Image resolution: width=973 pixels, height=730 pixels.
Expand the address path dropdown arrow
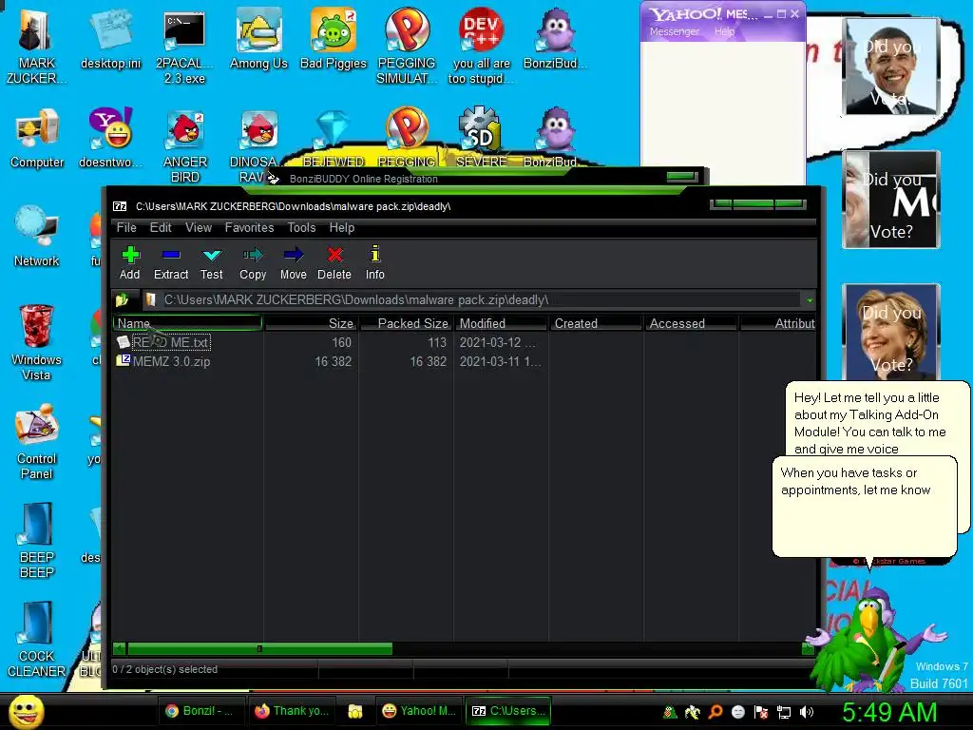click(810, 300)
